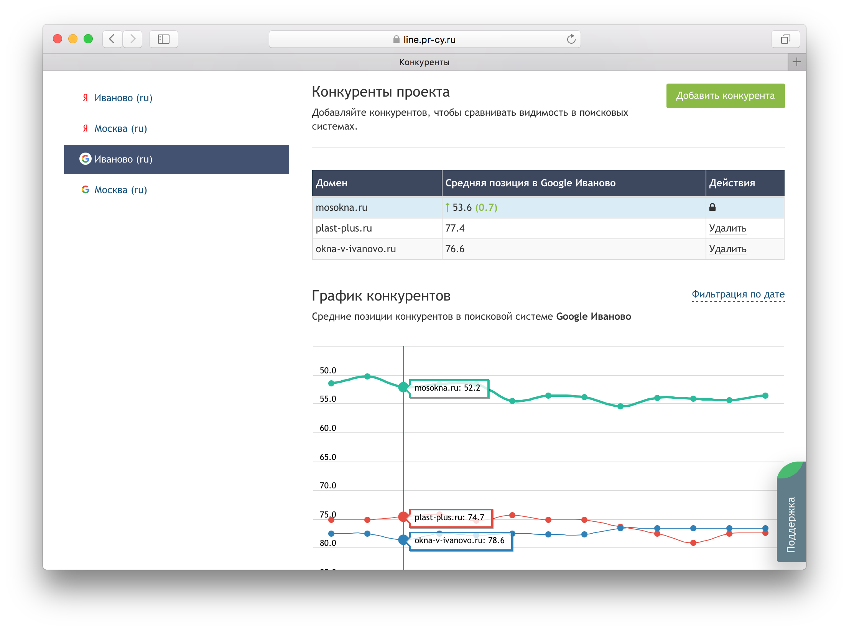
Task: Click the Добавить конкурента button
Action: [725, 96]
